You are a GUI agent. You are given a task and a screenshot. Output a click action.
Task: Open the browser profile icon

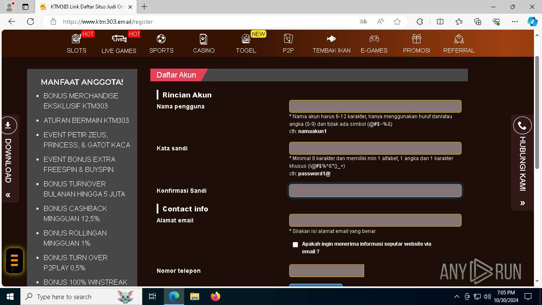9,7
